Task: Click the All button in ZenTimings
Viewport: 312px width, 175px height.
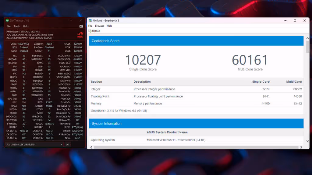Action: pos(68,144)
